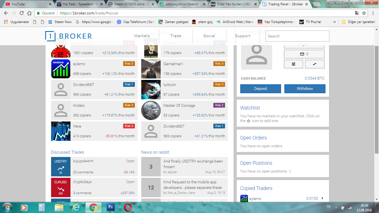This screenshot has width=379, height=213.
Task: Open the Yazı Türkçeleştirme bookmark
Action: pos(277,22)
